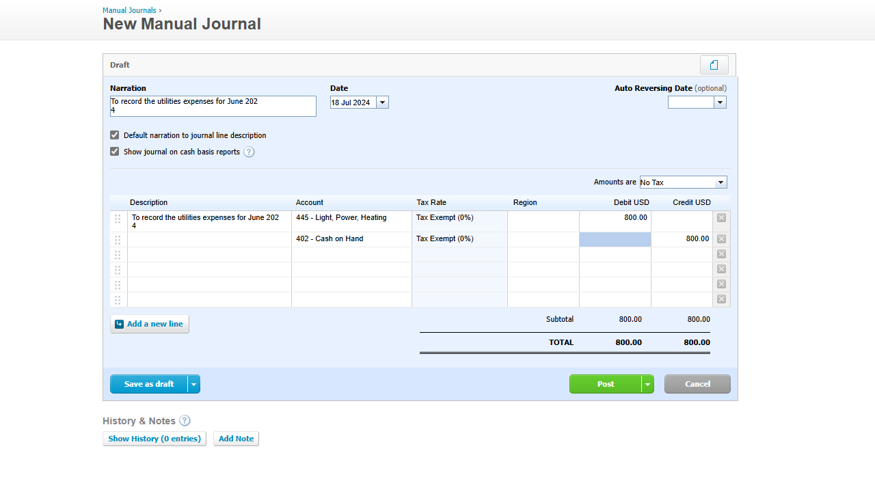Click the drag handle of the Cash on Hand line
This screenshot has width=875, height=494.
(118, 240)
